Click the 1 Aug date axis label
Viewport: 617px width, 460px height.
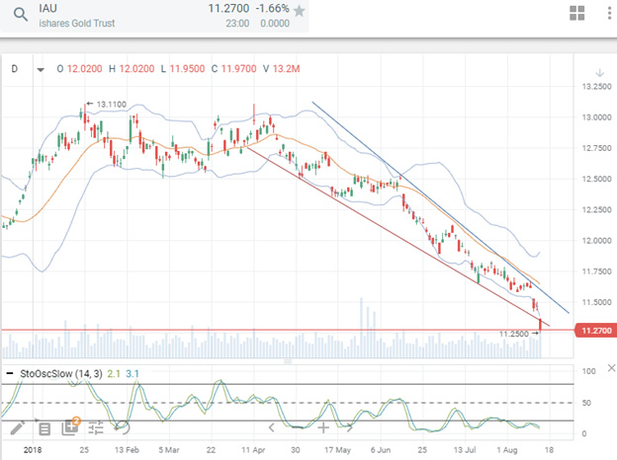[507, 450]
